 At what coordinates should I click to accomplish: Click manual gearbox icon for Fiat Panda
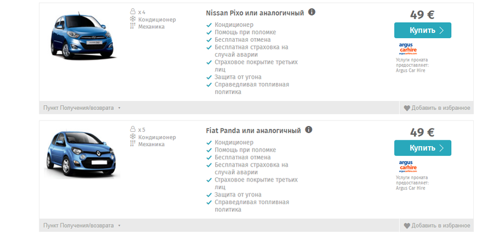tap(133, 143)
